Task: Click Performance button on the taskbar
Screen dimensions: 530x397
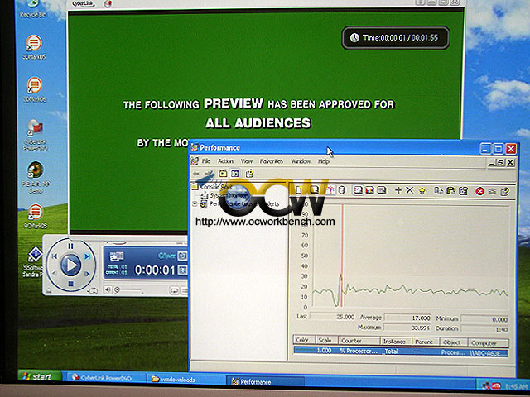Action: tap(266, 381)
